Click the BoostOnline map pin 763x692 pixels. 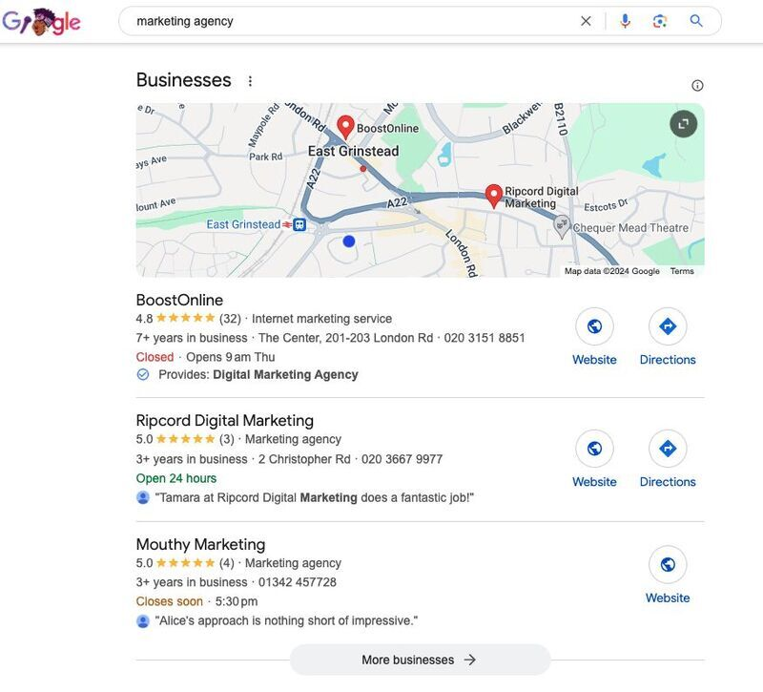click(x=345, y=127)
